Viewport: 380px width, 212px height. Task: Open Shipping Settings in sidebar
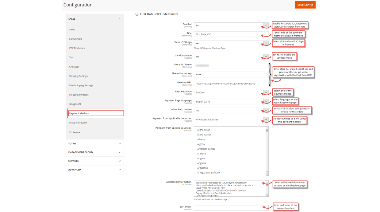click(x=79, y=76)
